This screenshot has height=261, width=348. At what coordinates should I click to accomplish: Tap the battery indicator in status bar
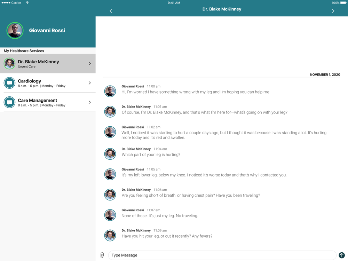coord(343,3)
